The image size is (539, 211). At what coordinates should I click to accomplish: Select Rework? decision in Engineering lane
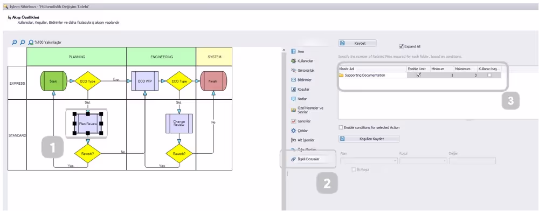[179, 153]
